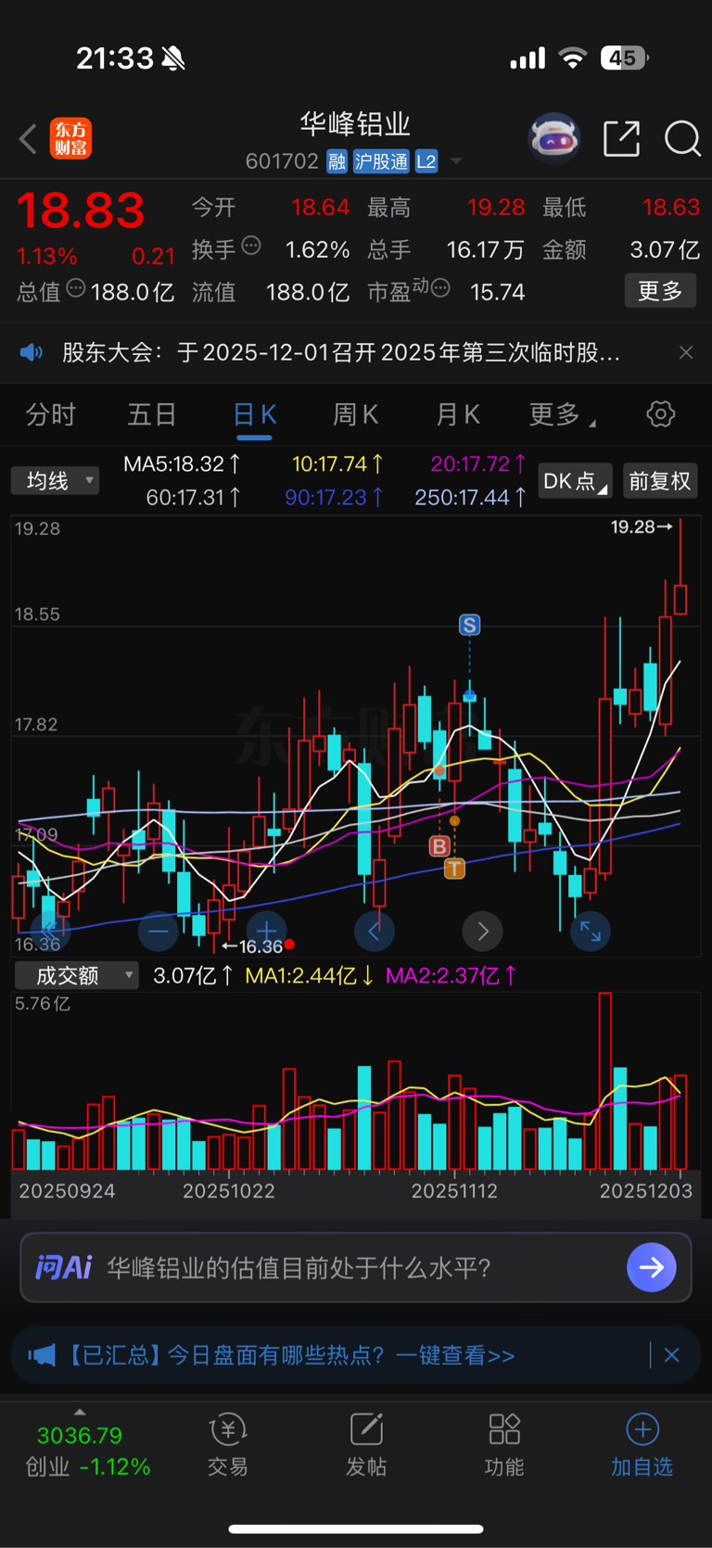Open the 成交额 sub-indicator dropdown

pos(76,975)
